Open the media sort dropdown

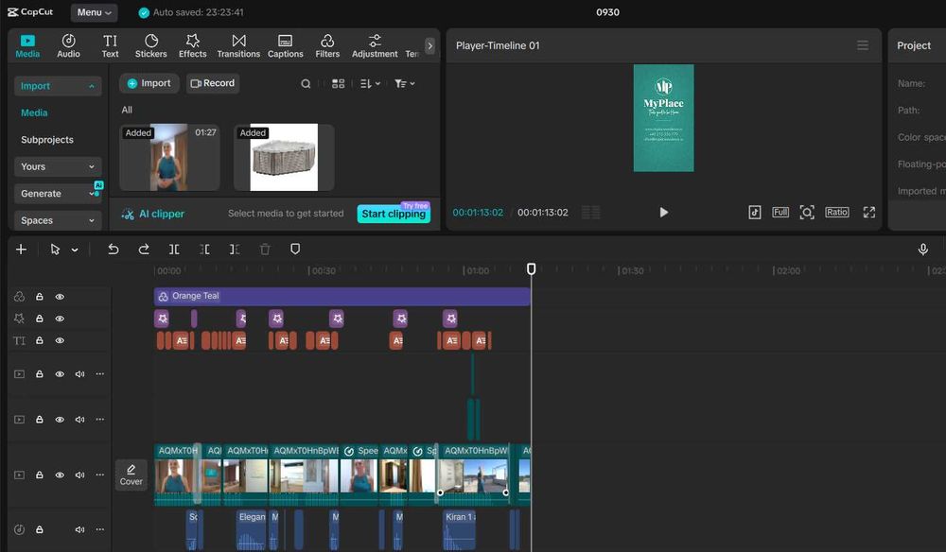click(370, 84)
